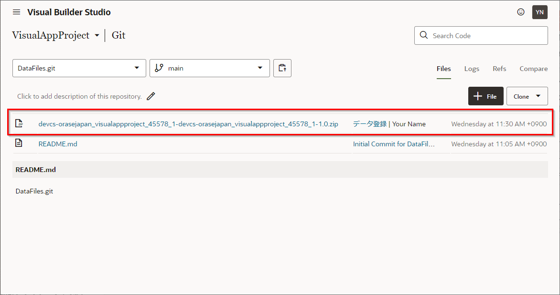
Task: Click the README.md document icon
Action: click(x=19, y=143)
